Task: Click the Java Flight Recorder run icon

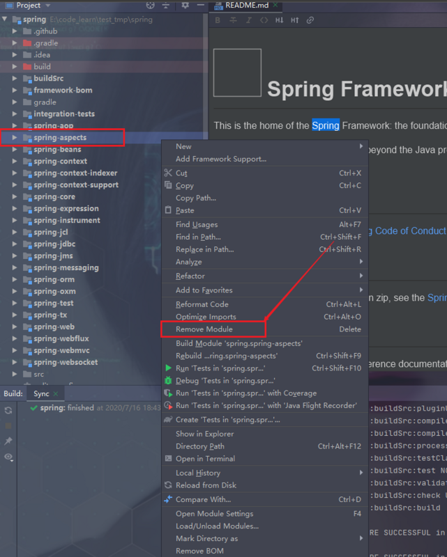Action: pos(168,405)
